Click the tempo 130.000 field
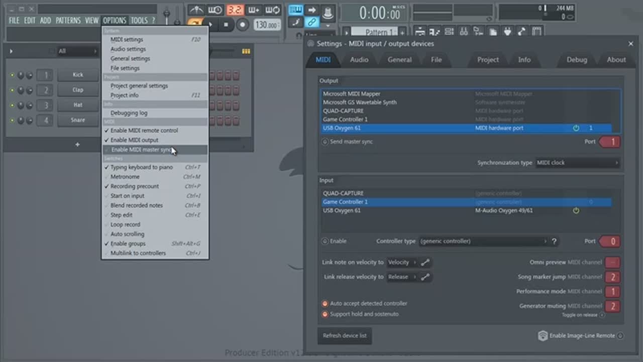The width and height of the screenshot is (643, 362). 266,25
